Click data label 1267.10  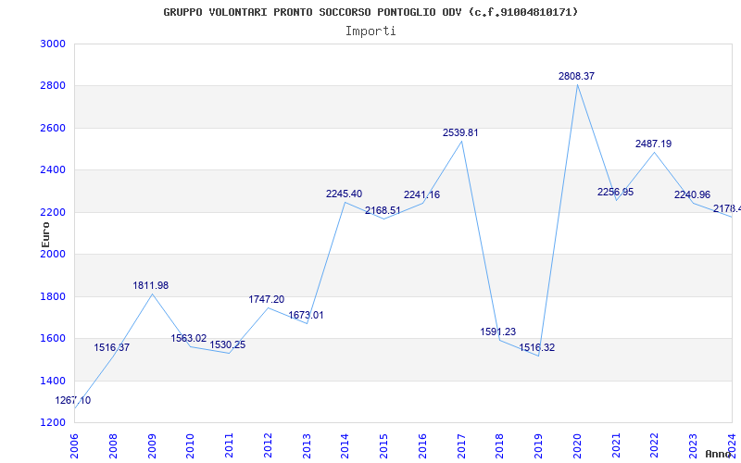(x=73, y=401)
